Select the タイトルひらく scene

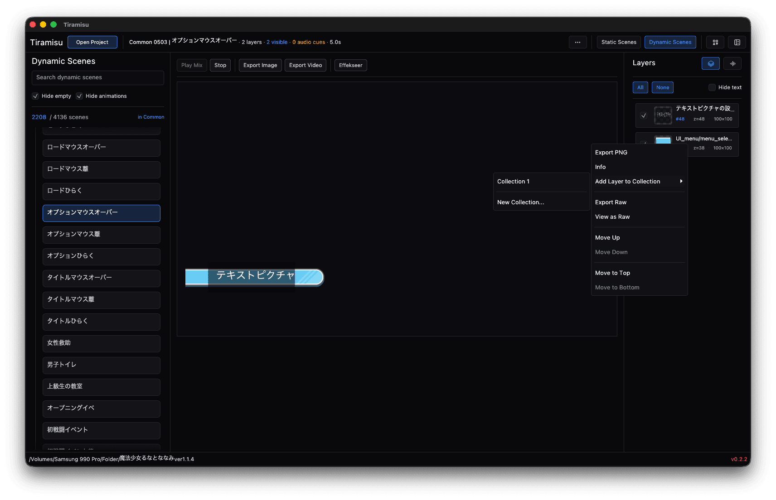point(102,322)
